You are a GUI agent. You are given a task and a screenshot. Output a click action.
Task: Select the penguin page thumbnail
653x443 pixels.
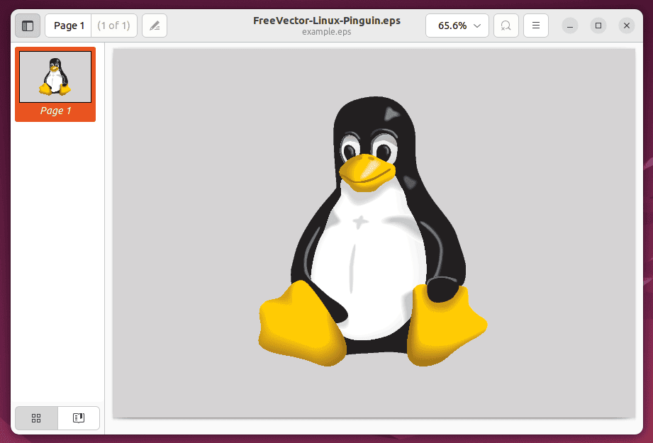[55, 77]
